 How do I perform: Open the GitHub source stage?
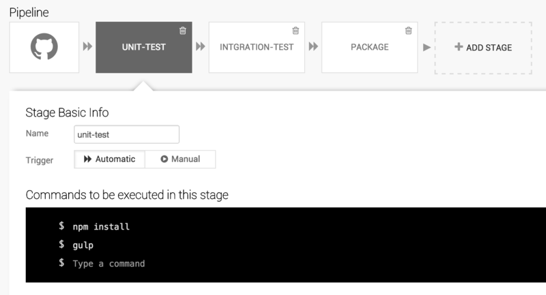pyautogui.click(x=44, y=47)
